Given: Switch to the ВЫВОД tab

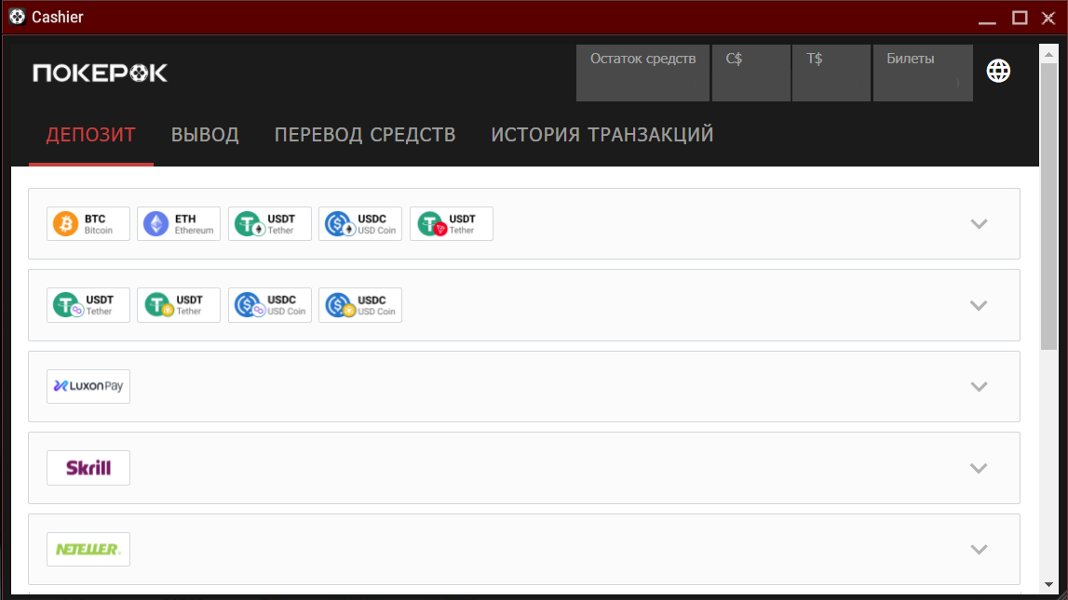Looking at the screenshot, I should pyautogui.click(x=205, y=135).
